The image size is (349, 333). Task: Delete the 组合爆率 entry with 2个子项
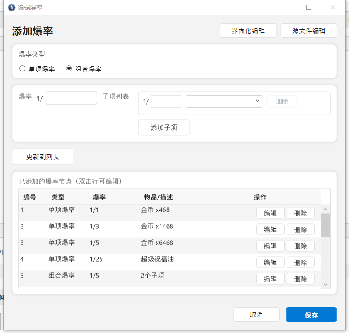click(x=300, y=278)
